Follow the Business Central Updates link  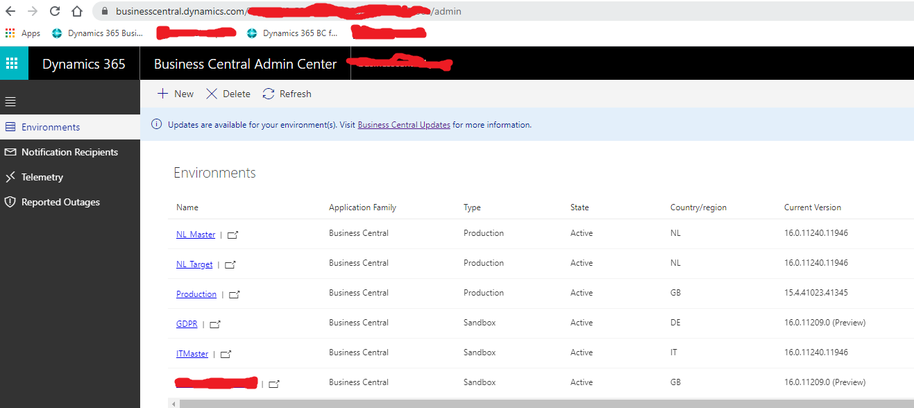pos(404,125)
